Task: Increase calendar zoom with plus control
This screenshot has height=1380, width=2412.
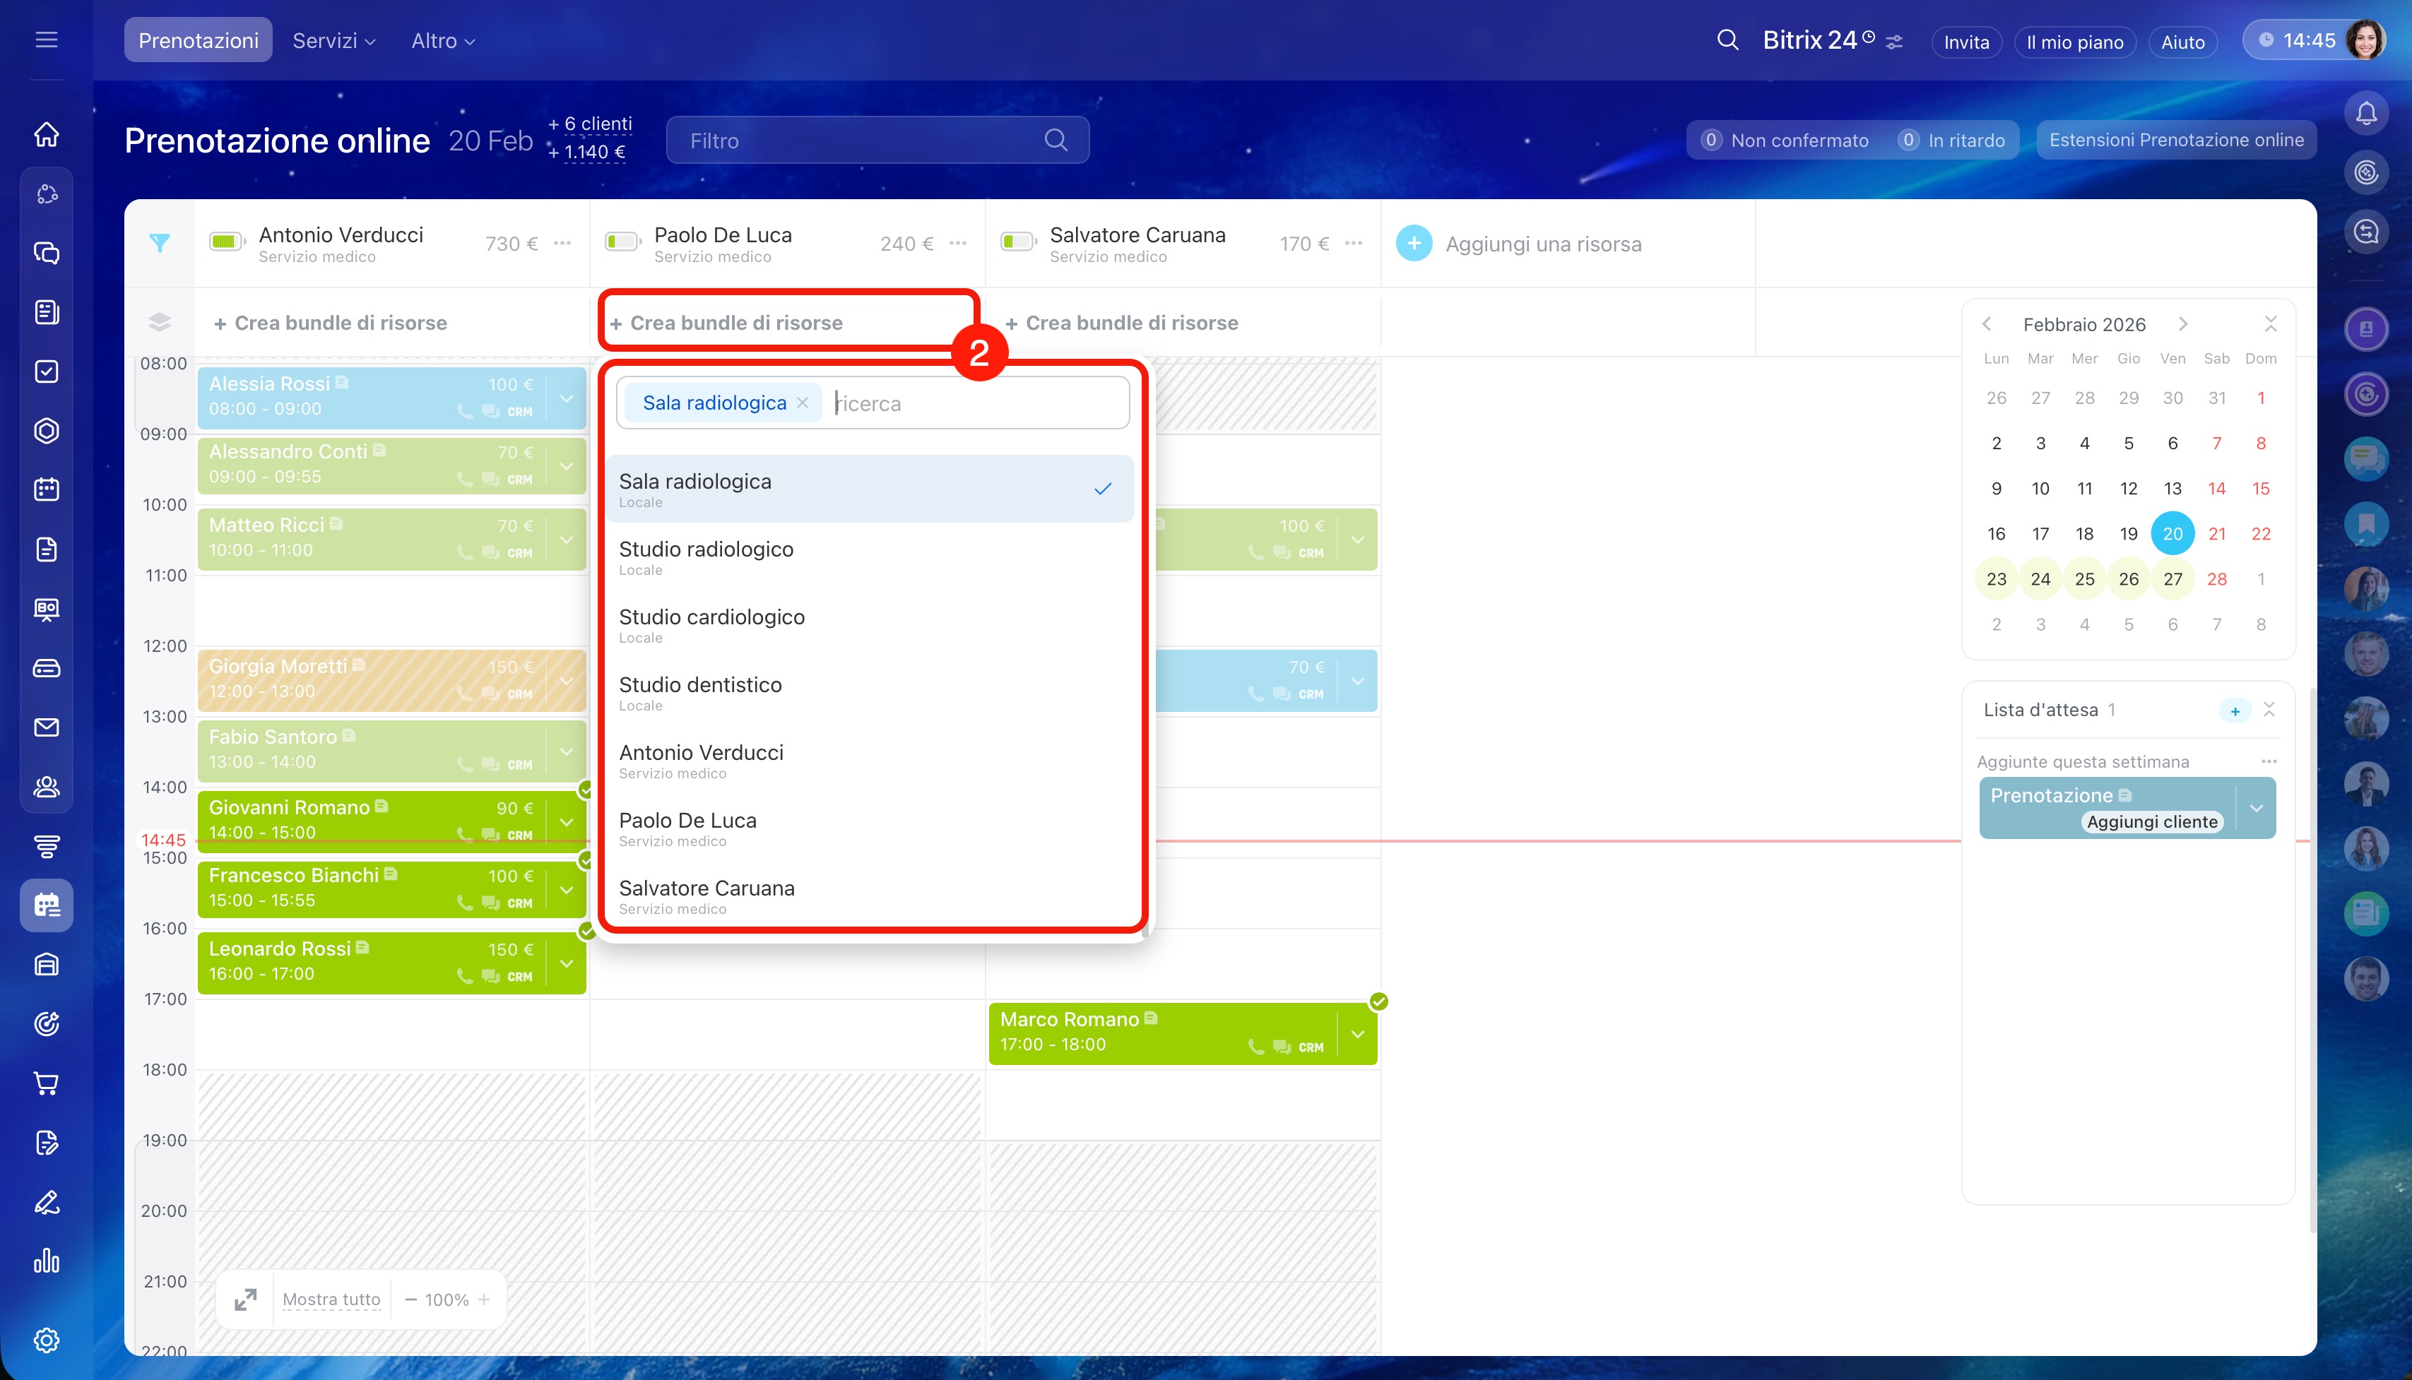Action: click(485, 1299)
